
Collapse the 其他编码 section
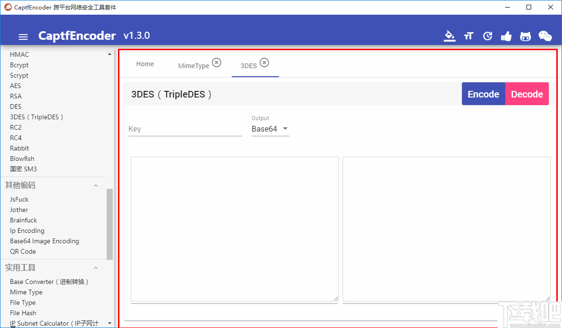click(95, 185)
